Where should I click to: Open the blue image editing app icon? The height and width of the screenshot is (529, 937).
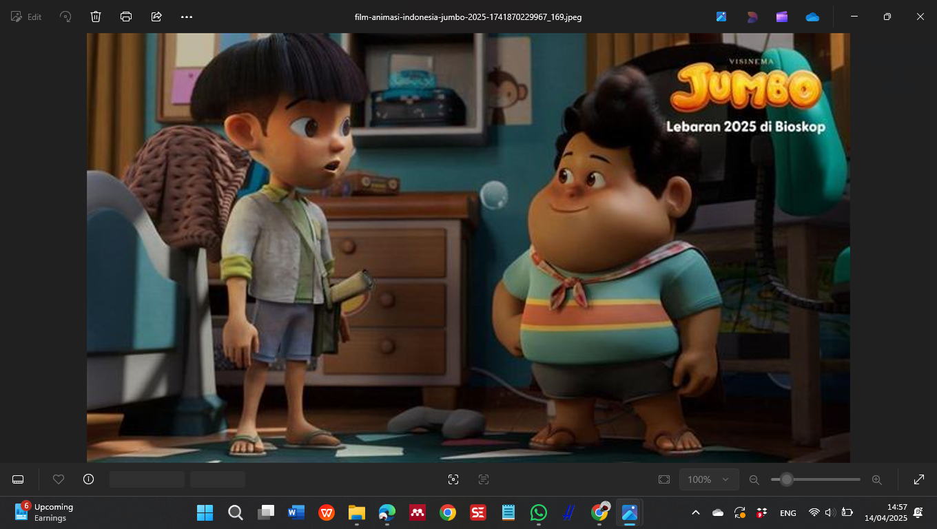[721, 17]
